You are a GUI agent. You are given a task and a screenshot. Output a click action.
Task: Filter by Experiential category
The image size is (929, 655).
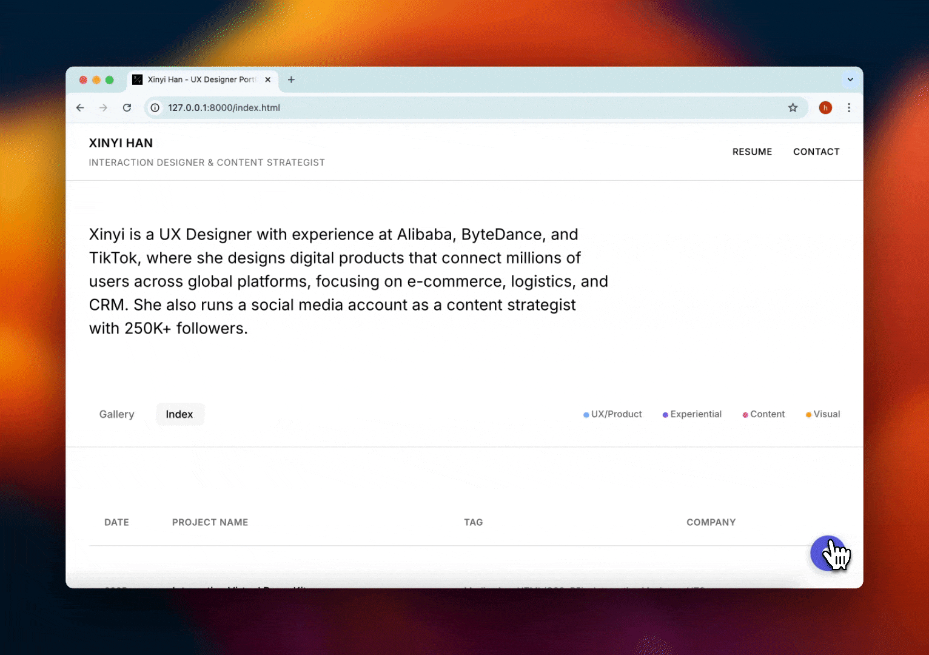[x=692, y=414]
